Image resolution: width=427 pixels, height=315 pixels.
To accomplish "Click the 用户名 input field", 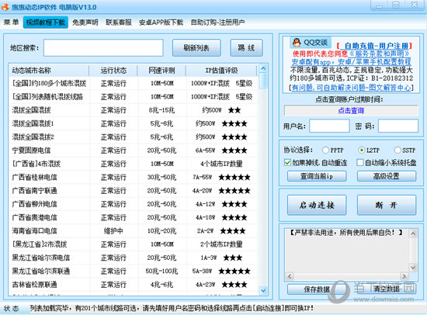I will pos(329,126).
